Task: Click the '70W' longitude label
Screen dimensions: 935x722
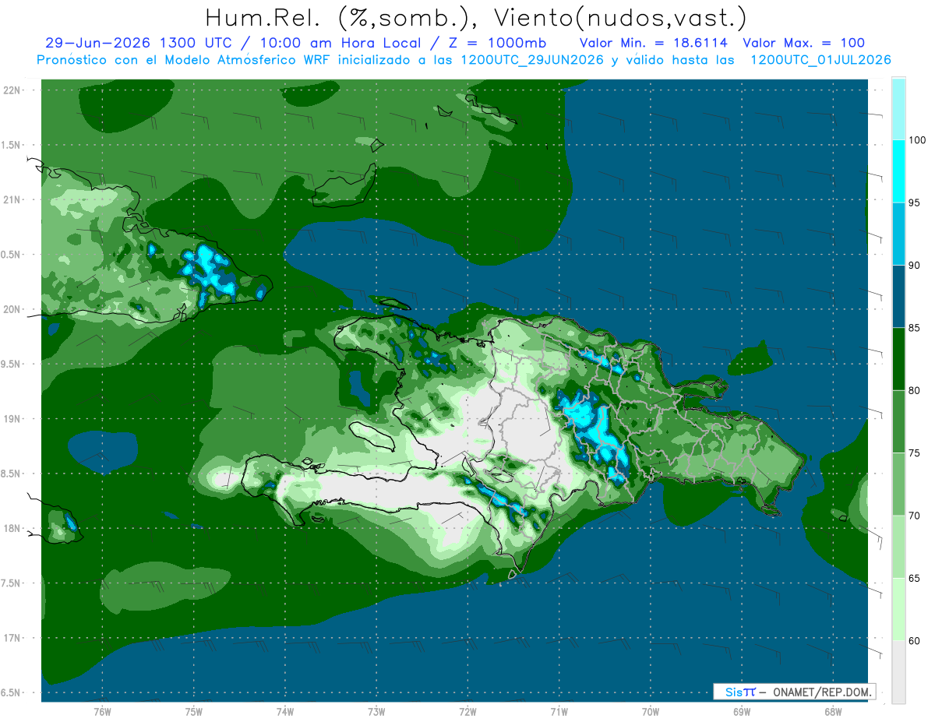Action: tap(650, 711)
